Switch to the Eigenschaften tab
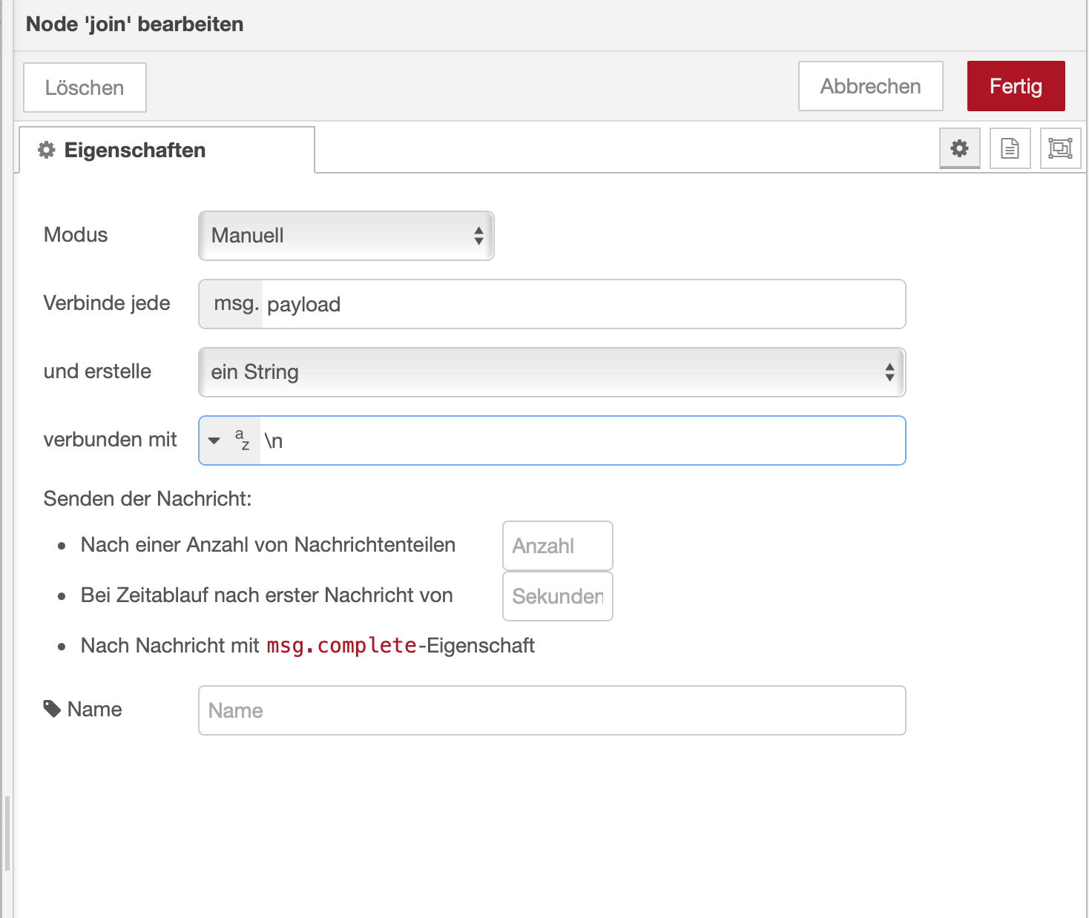 coord(167,150)
